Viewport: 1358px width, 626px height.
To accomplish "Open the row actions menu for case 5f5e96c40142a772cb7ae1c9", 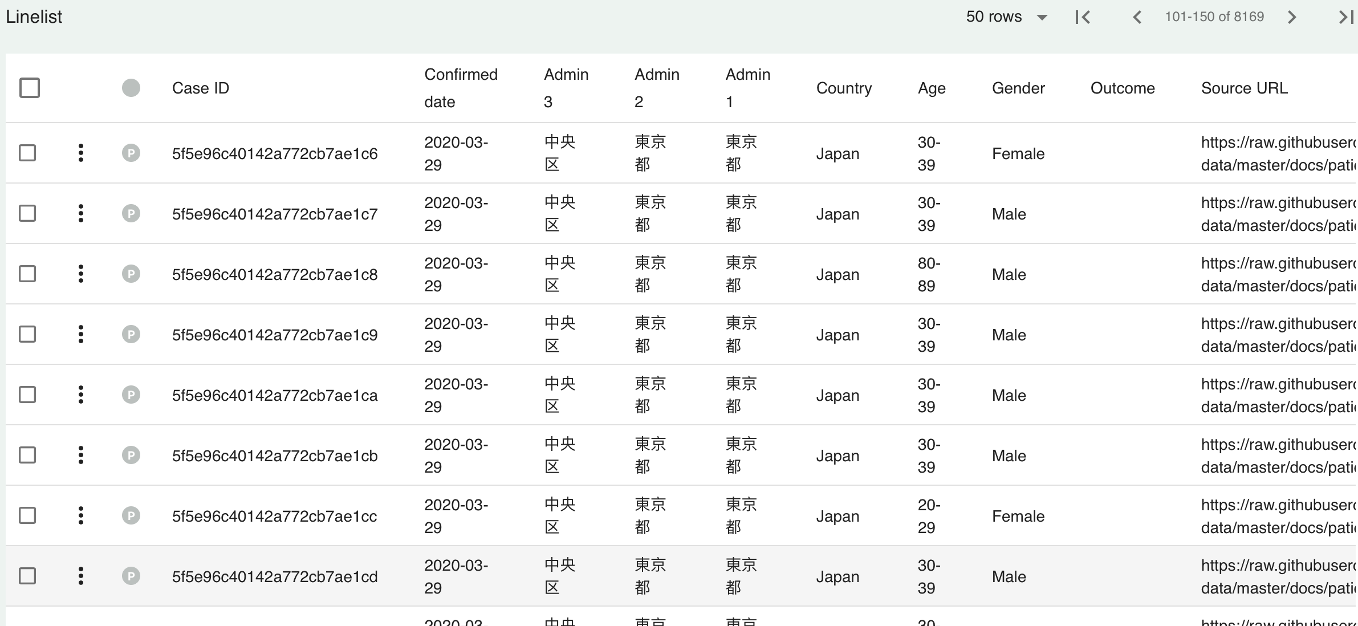I will coord(80,334).
